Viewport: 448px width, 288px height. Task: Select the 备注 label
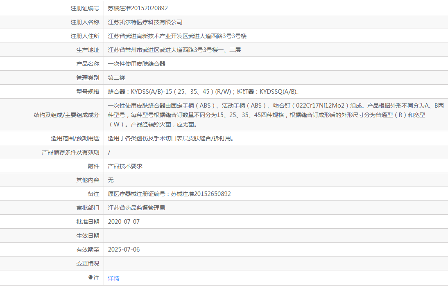(93, 194)
